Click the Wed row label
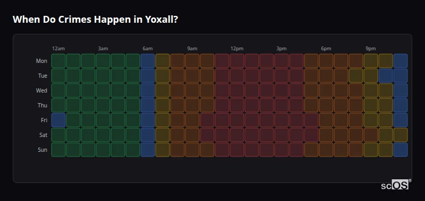Image resolution: width=425 pixels, height=201 pixels. pyautogui.click(x=41, y=90)
